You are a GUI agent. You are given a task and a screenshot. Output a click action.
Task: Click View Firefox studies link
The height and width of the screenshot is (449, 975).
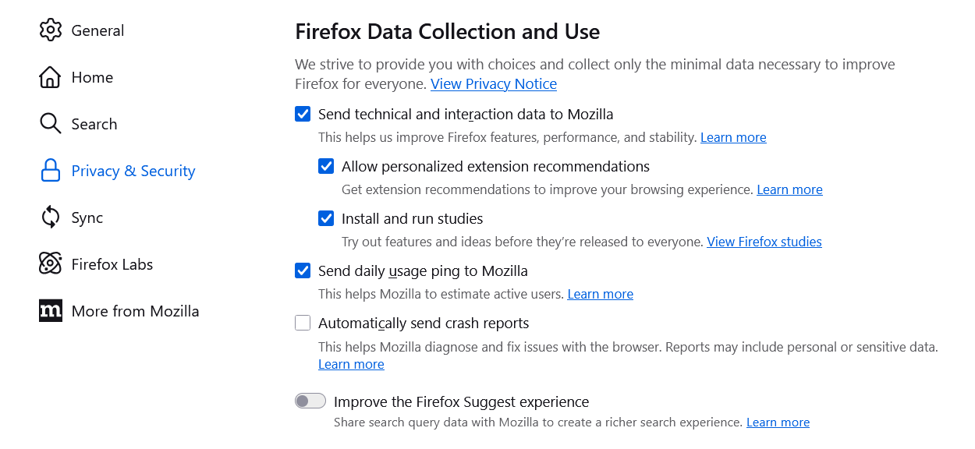click(x=764, y=242)
